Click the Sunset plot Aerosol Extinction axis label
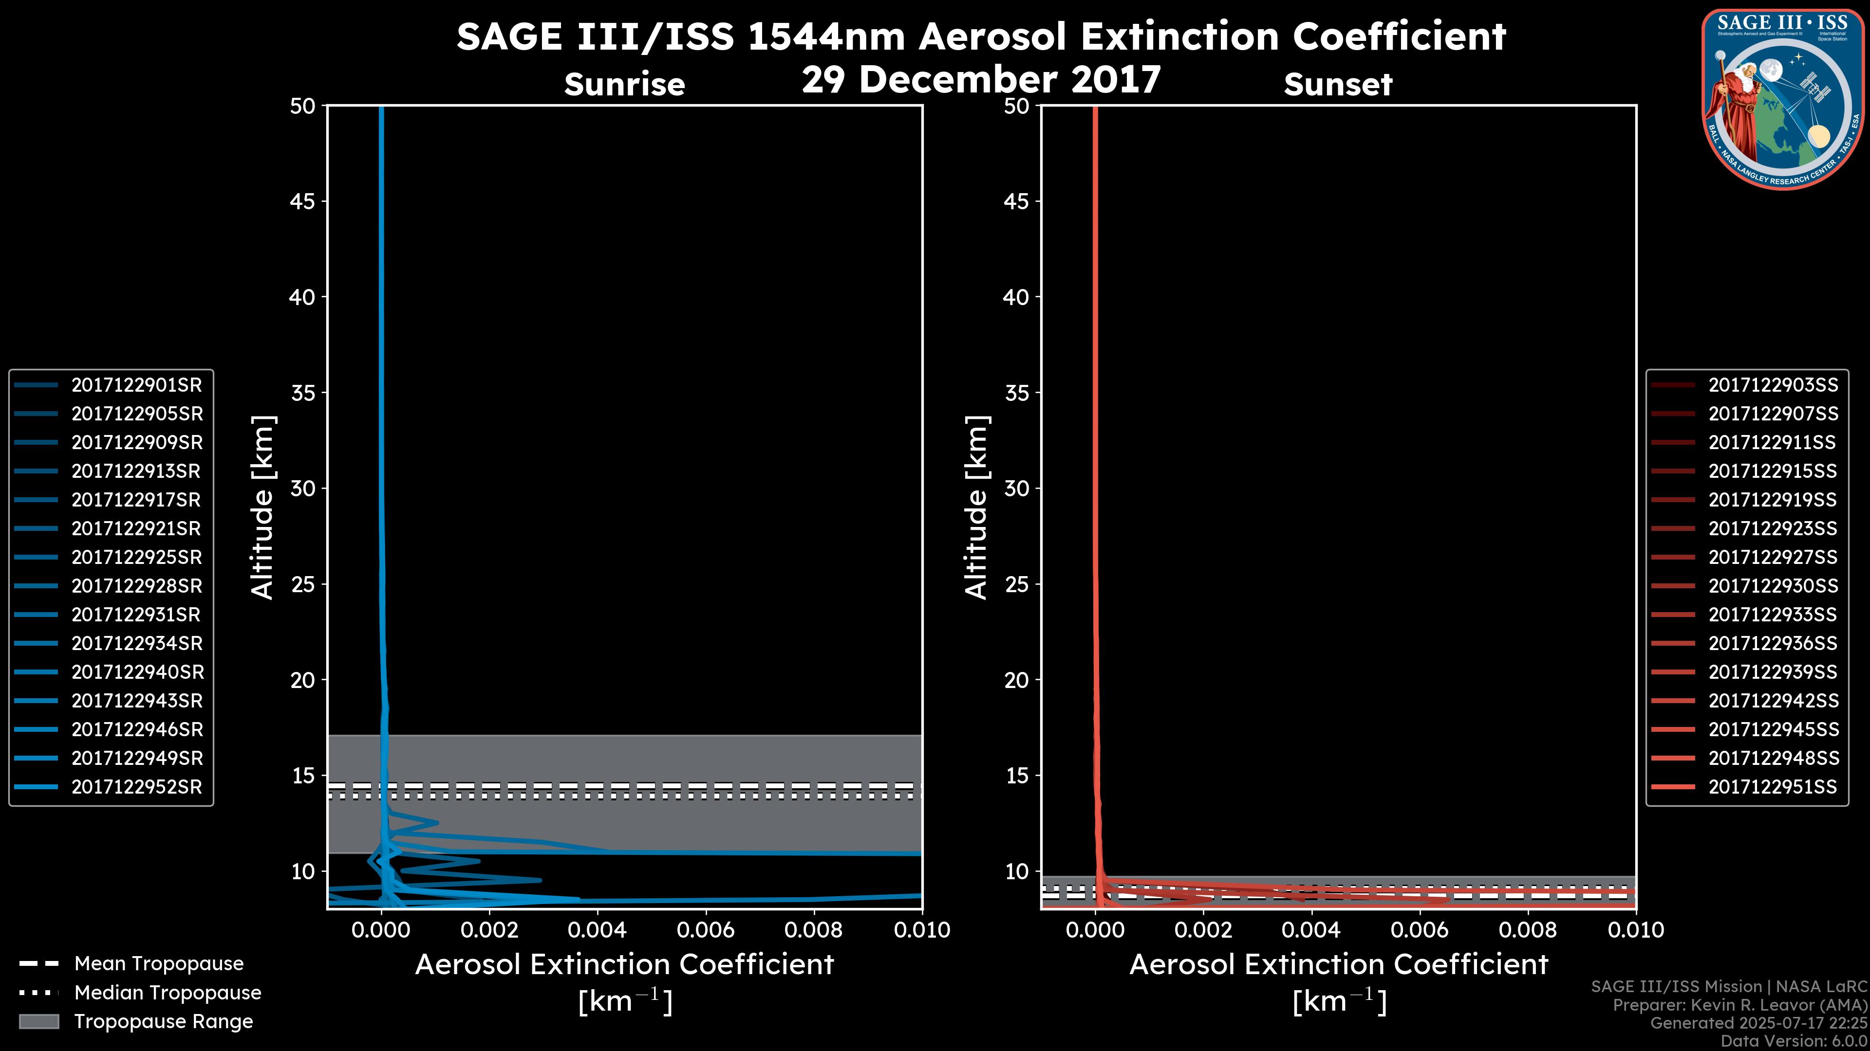Image resolution: width=1870 pixels, height=1051 pixels. click(1339, 965)
